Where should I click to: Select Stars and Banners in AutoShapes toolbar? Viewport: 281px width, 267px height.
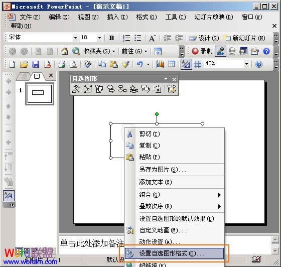[134, 89]
